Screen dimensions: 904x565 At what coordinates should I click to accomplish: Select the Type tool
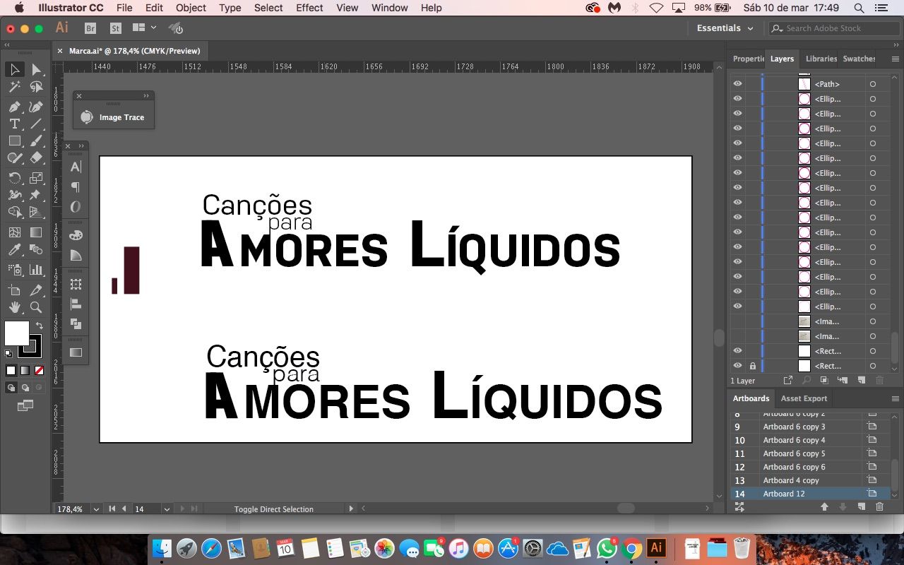tap(14, 124)
